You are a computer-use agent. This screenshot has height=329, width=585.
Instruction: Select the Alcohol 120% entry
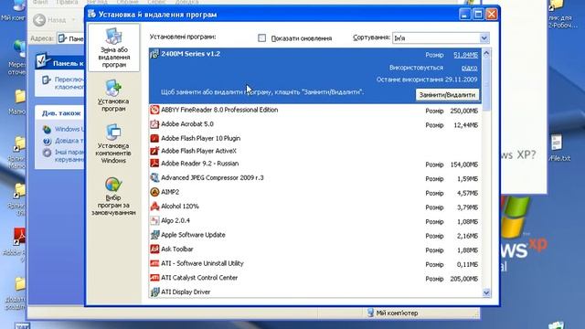(315, 207)
